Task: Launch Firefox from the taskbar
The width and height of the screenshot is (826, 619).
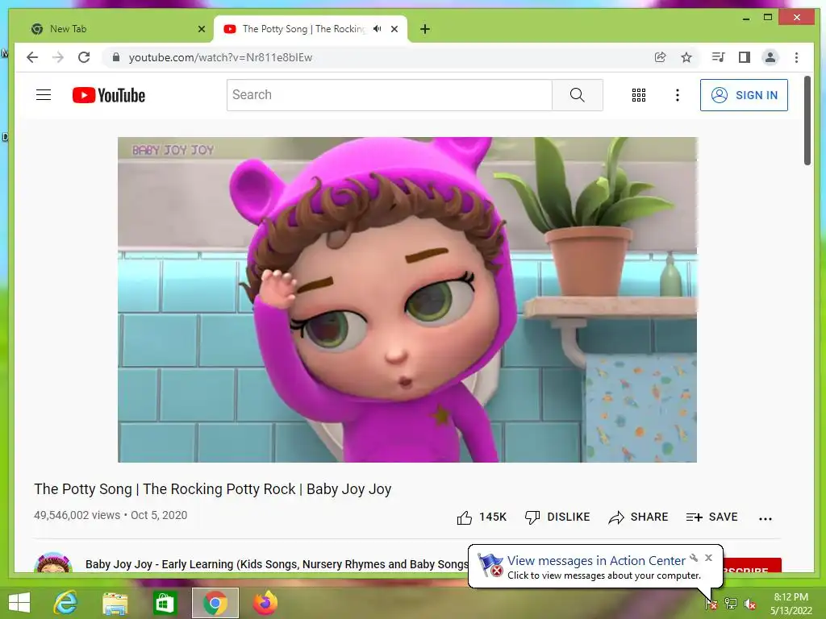Action: [x=265, y=603]
